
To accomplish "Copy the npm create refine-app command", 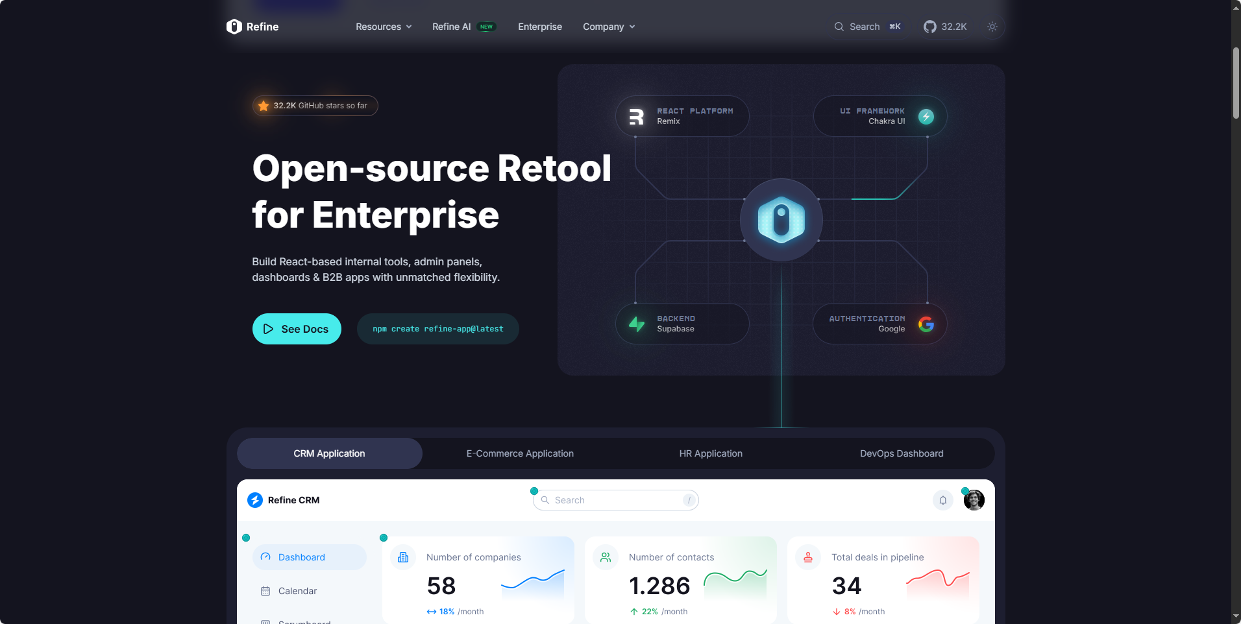I will point(438,329).
